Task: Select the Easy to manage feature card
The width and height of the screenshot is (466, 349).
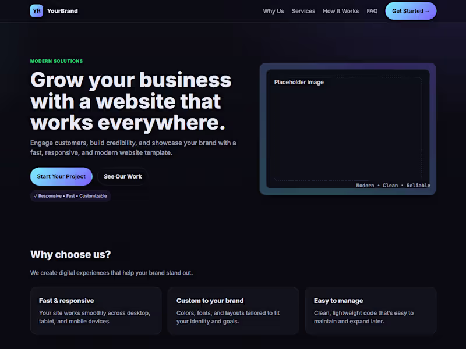Action: (370, 311)
